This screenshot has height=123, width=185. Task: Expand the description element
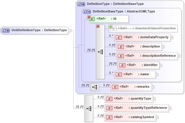[163, 47]
